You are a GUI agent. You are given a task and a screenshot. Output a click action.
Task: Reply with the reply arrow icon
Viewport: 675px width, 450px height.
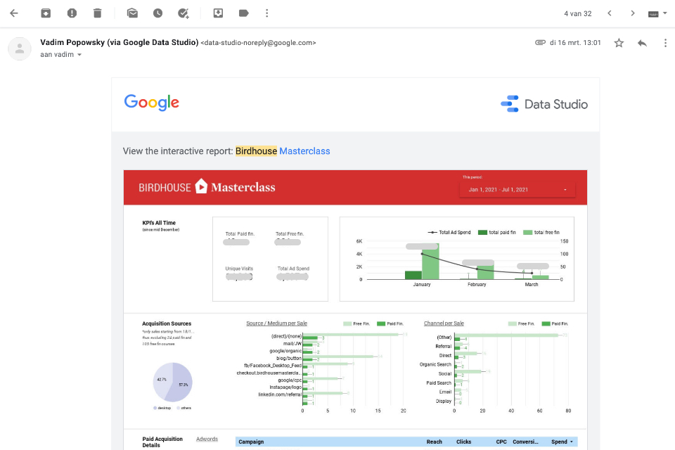coord(642,43)
